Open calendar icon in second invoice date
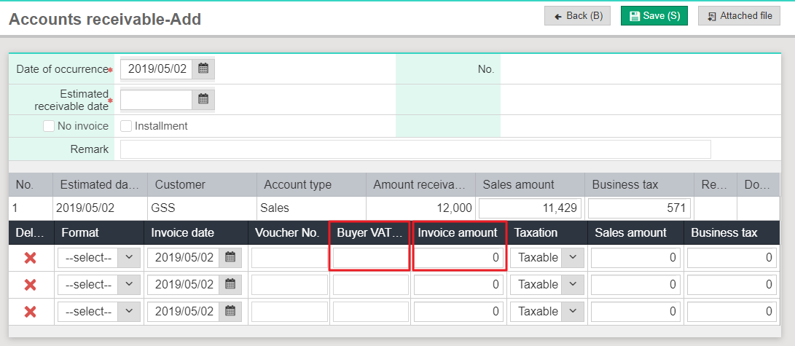The height and width of the screenshot is (346, 795). pos(230,285)
